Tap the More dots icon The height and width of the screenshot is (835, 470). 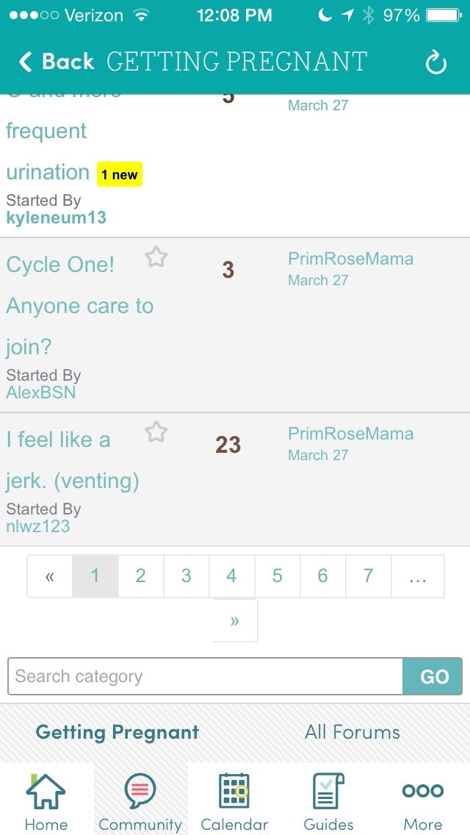pos(423,792)
